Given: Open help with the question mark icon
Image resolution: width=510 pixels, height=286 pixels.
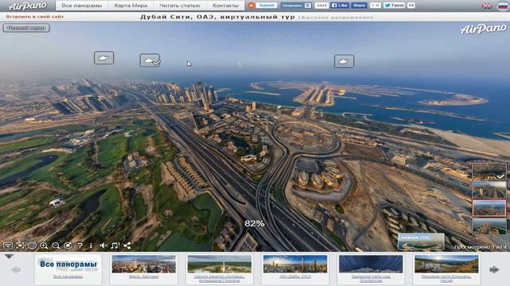Looking at the screenshot, I should pyautogui.click(x=80, y=245).
